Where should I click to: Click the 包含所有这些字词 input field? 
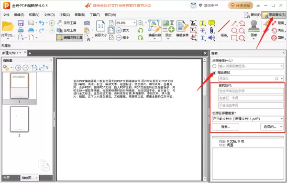251,91
